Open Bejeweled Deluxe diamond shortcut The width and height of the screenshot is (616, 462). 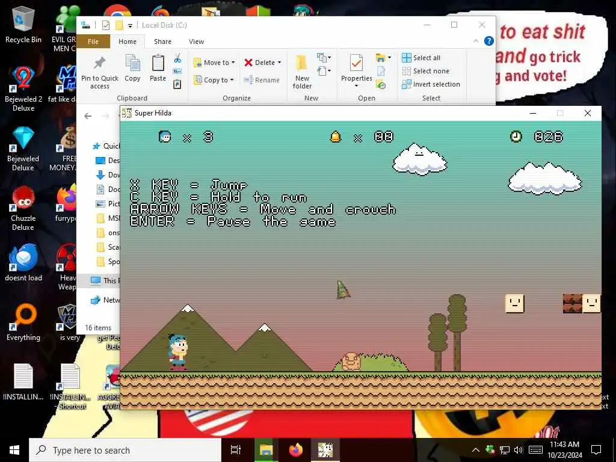[23, 149]
